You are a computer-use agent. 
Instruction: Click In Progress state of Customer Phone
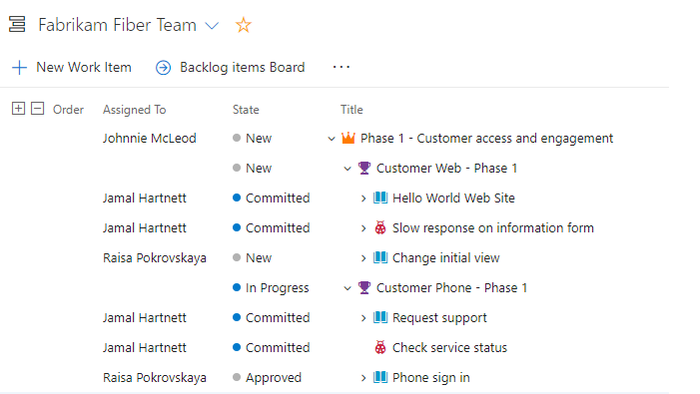click(271, 288)
